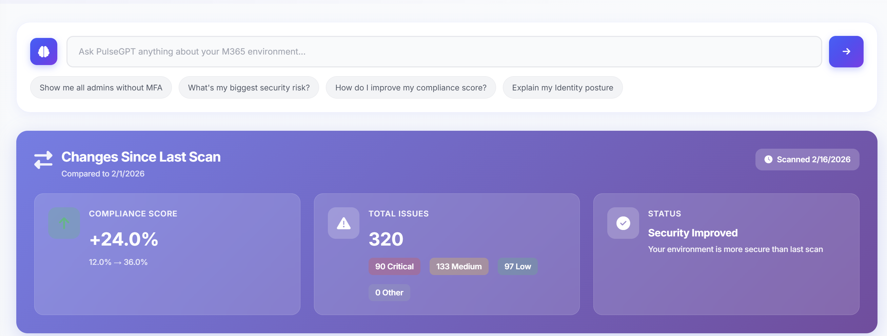The height and width of the screenshot is (336, 887).
Task: Click the clock icon in the Scanned badge
Action: point(768,159)
